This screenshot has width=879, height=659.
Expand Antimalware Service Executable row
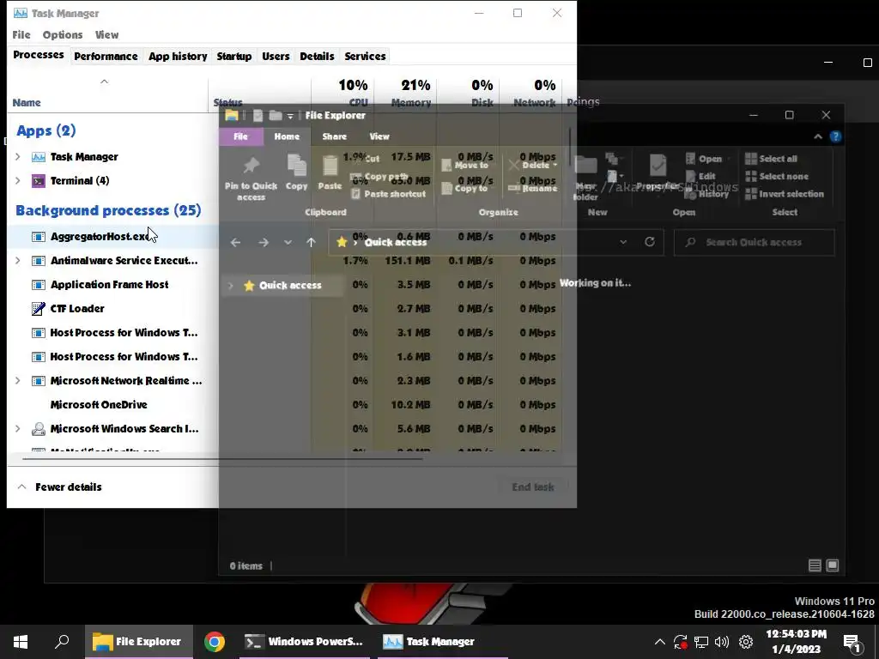click(17, 261)
